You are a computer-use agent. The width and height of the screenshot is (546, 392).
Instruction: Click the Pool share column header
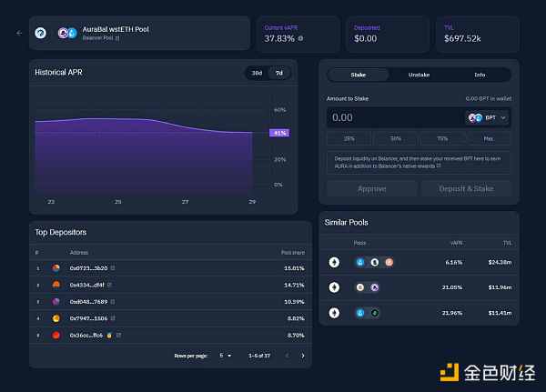293,253
